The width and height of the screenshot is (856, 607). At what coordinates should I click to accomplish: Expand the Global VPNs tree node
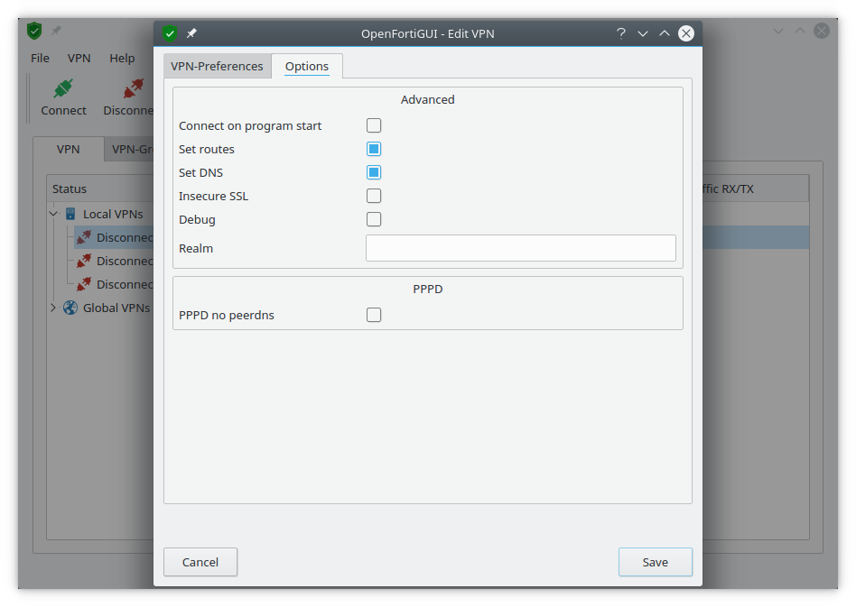click(x=53, y=308)
